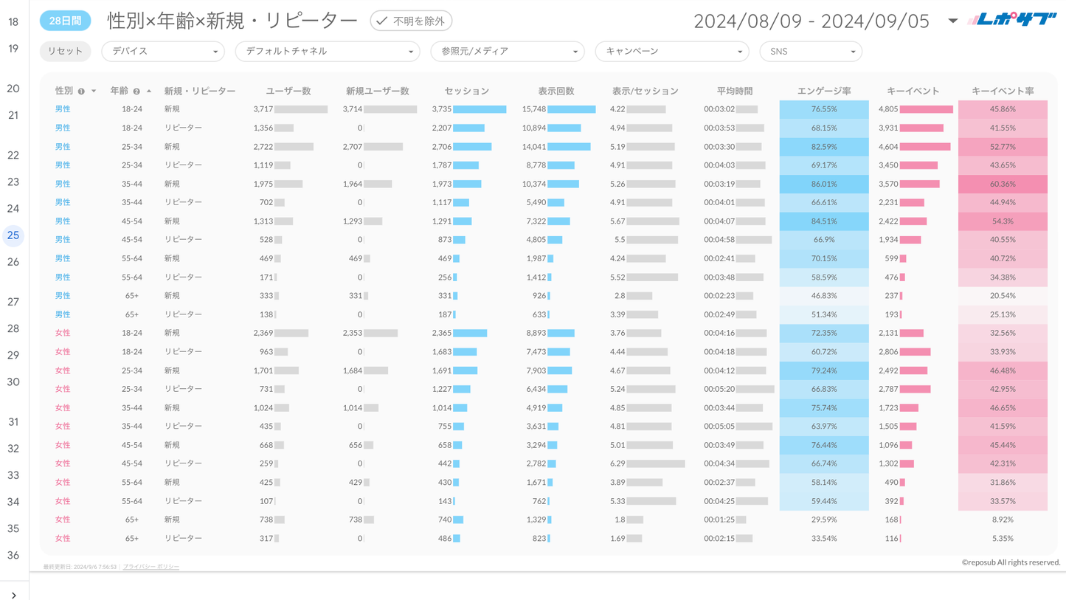Open the date range picker arrow
The image size is (1066, 600).
[x=952, y=21]
